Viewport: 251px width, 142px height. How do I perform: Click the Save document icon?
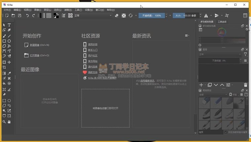[x=19, y=15]
